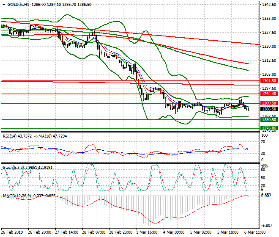Open the chart menu arrow beside GOLD.fs,H1

4,5
